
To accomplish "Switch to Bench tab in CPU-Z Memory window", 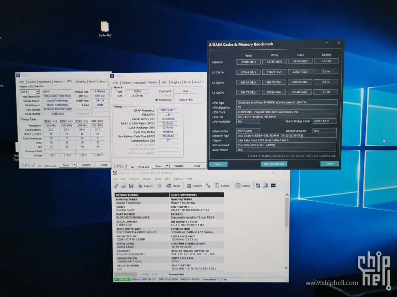I will click(x=187, y=82).
